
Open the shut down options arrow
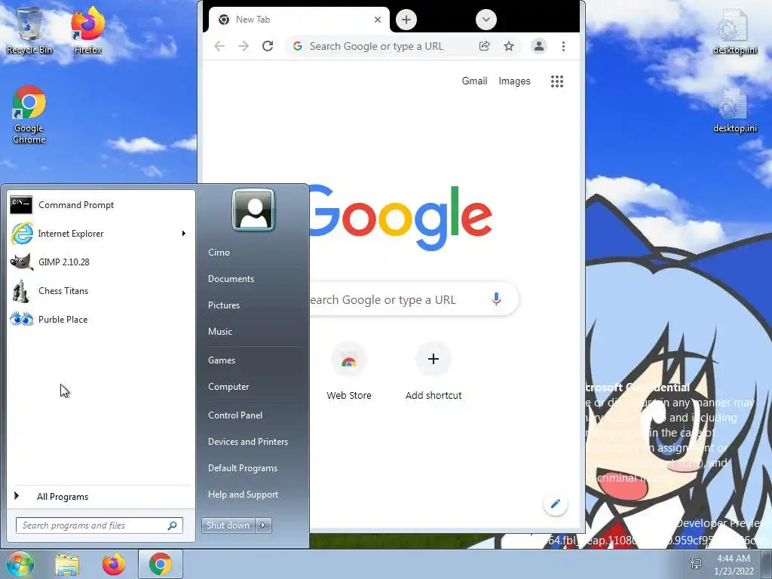263,525
